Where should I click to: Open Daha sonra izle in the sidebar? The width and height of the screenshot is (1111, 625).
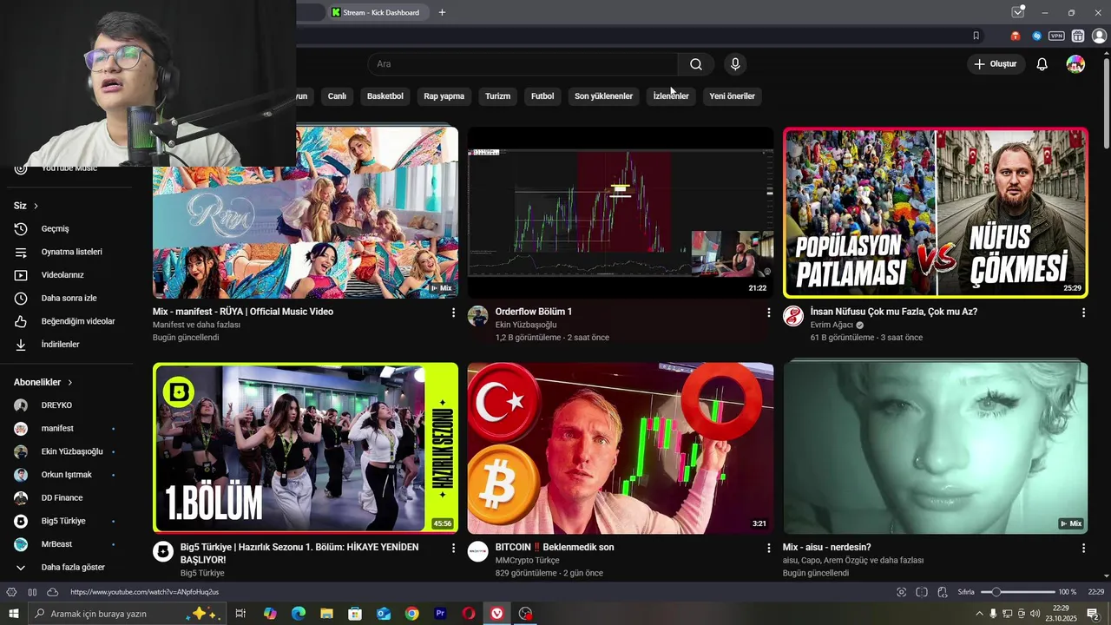[69, 298]
